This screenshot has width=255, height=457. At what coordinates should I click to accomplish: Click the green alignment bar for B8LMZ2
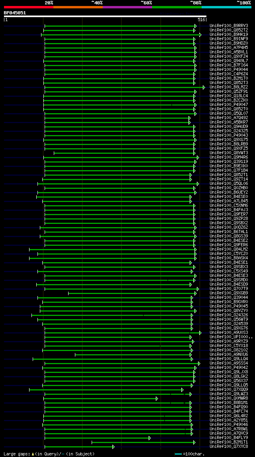pos(125,87)
